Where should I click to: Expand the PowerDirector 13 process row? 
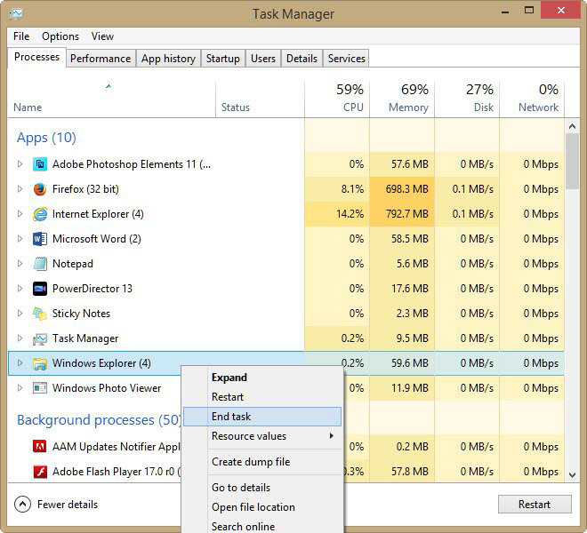click(20, 288)
